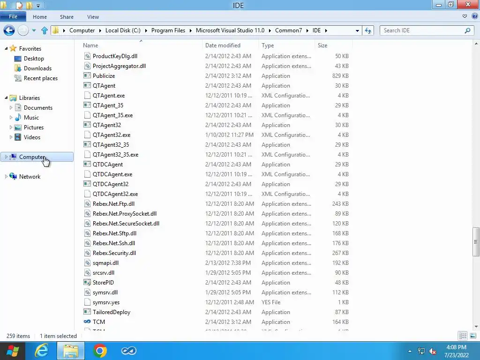Select the symsrv.yes file icon
This screenshot has width=480, height=360.
87,302
